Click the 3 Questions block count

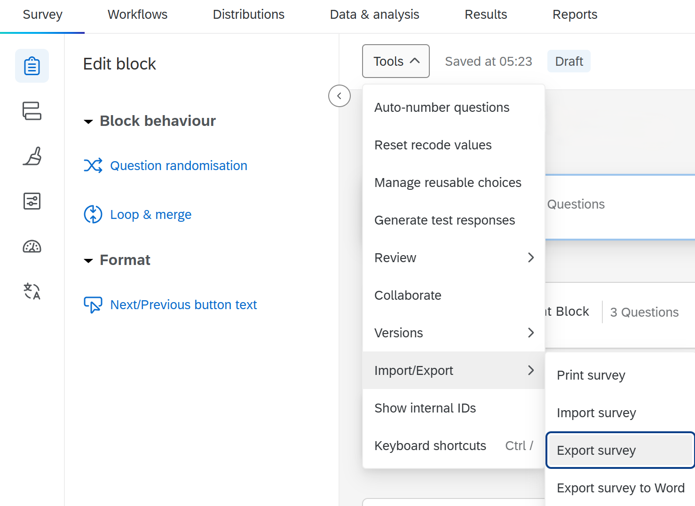coord(644,312)
